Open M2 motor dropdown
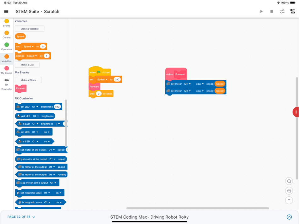This screenshot has width=299, height=224. point(187,91)
